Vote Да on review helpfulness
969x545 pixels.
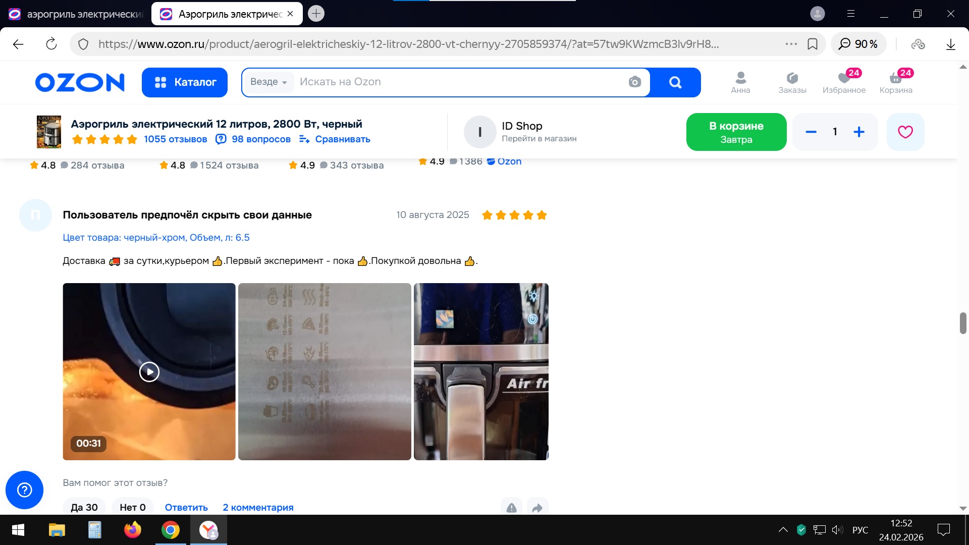(84, 507)
